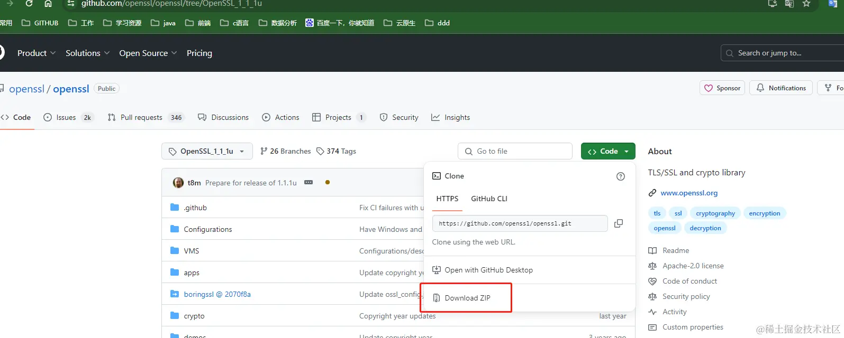Click t8m's avatar image

[178, 183]
